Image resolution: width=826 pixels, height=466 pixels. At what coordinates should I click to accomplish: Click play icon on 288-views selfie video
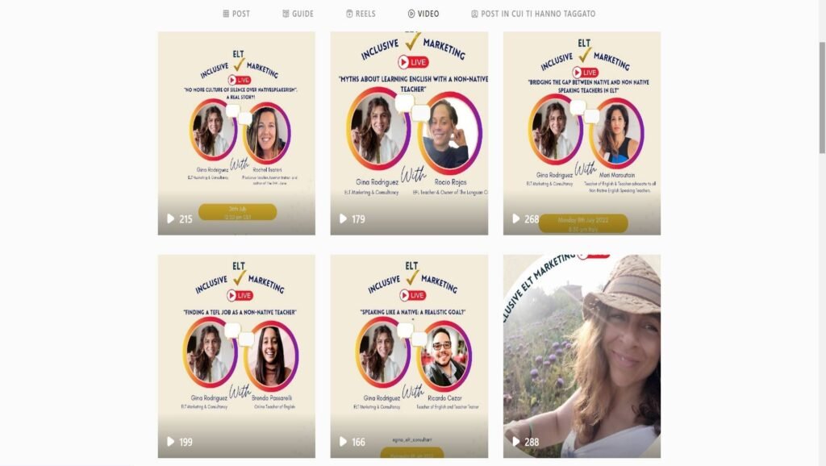[x=515, y=442]
